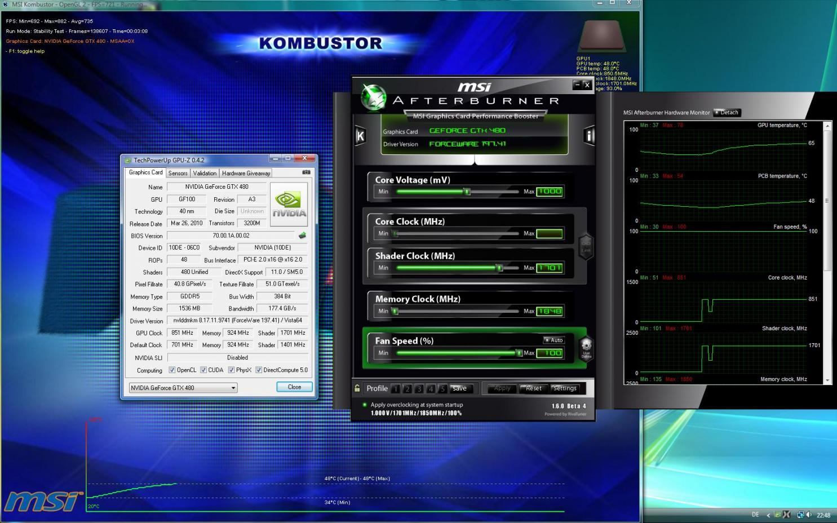Click the NVIDIA SLI Disabled field
This screenshot has width=837, height=523.
point(237,357)
